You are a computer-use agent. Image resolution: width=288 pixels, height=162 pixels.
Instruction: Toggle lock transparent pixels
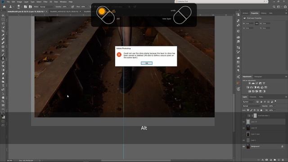coord(248,110)
